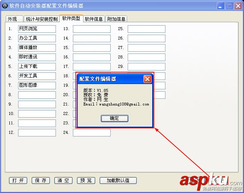Minimize the main editor window

[x=220, y=6]
